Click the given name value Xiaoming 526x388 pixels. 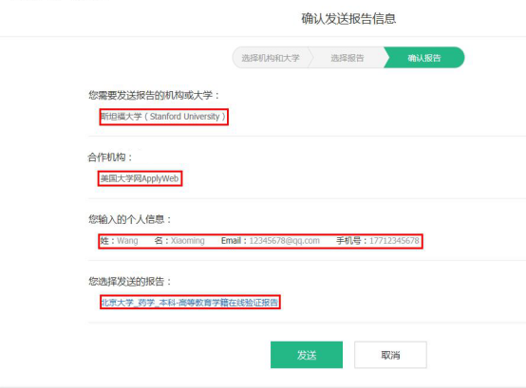pyautogui.click(x=188, y=241)
